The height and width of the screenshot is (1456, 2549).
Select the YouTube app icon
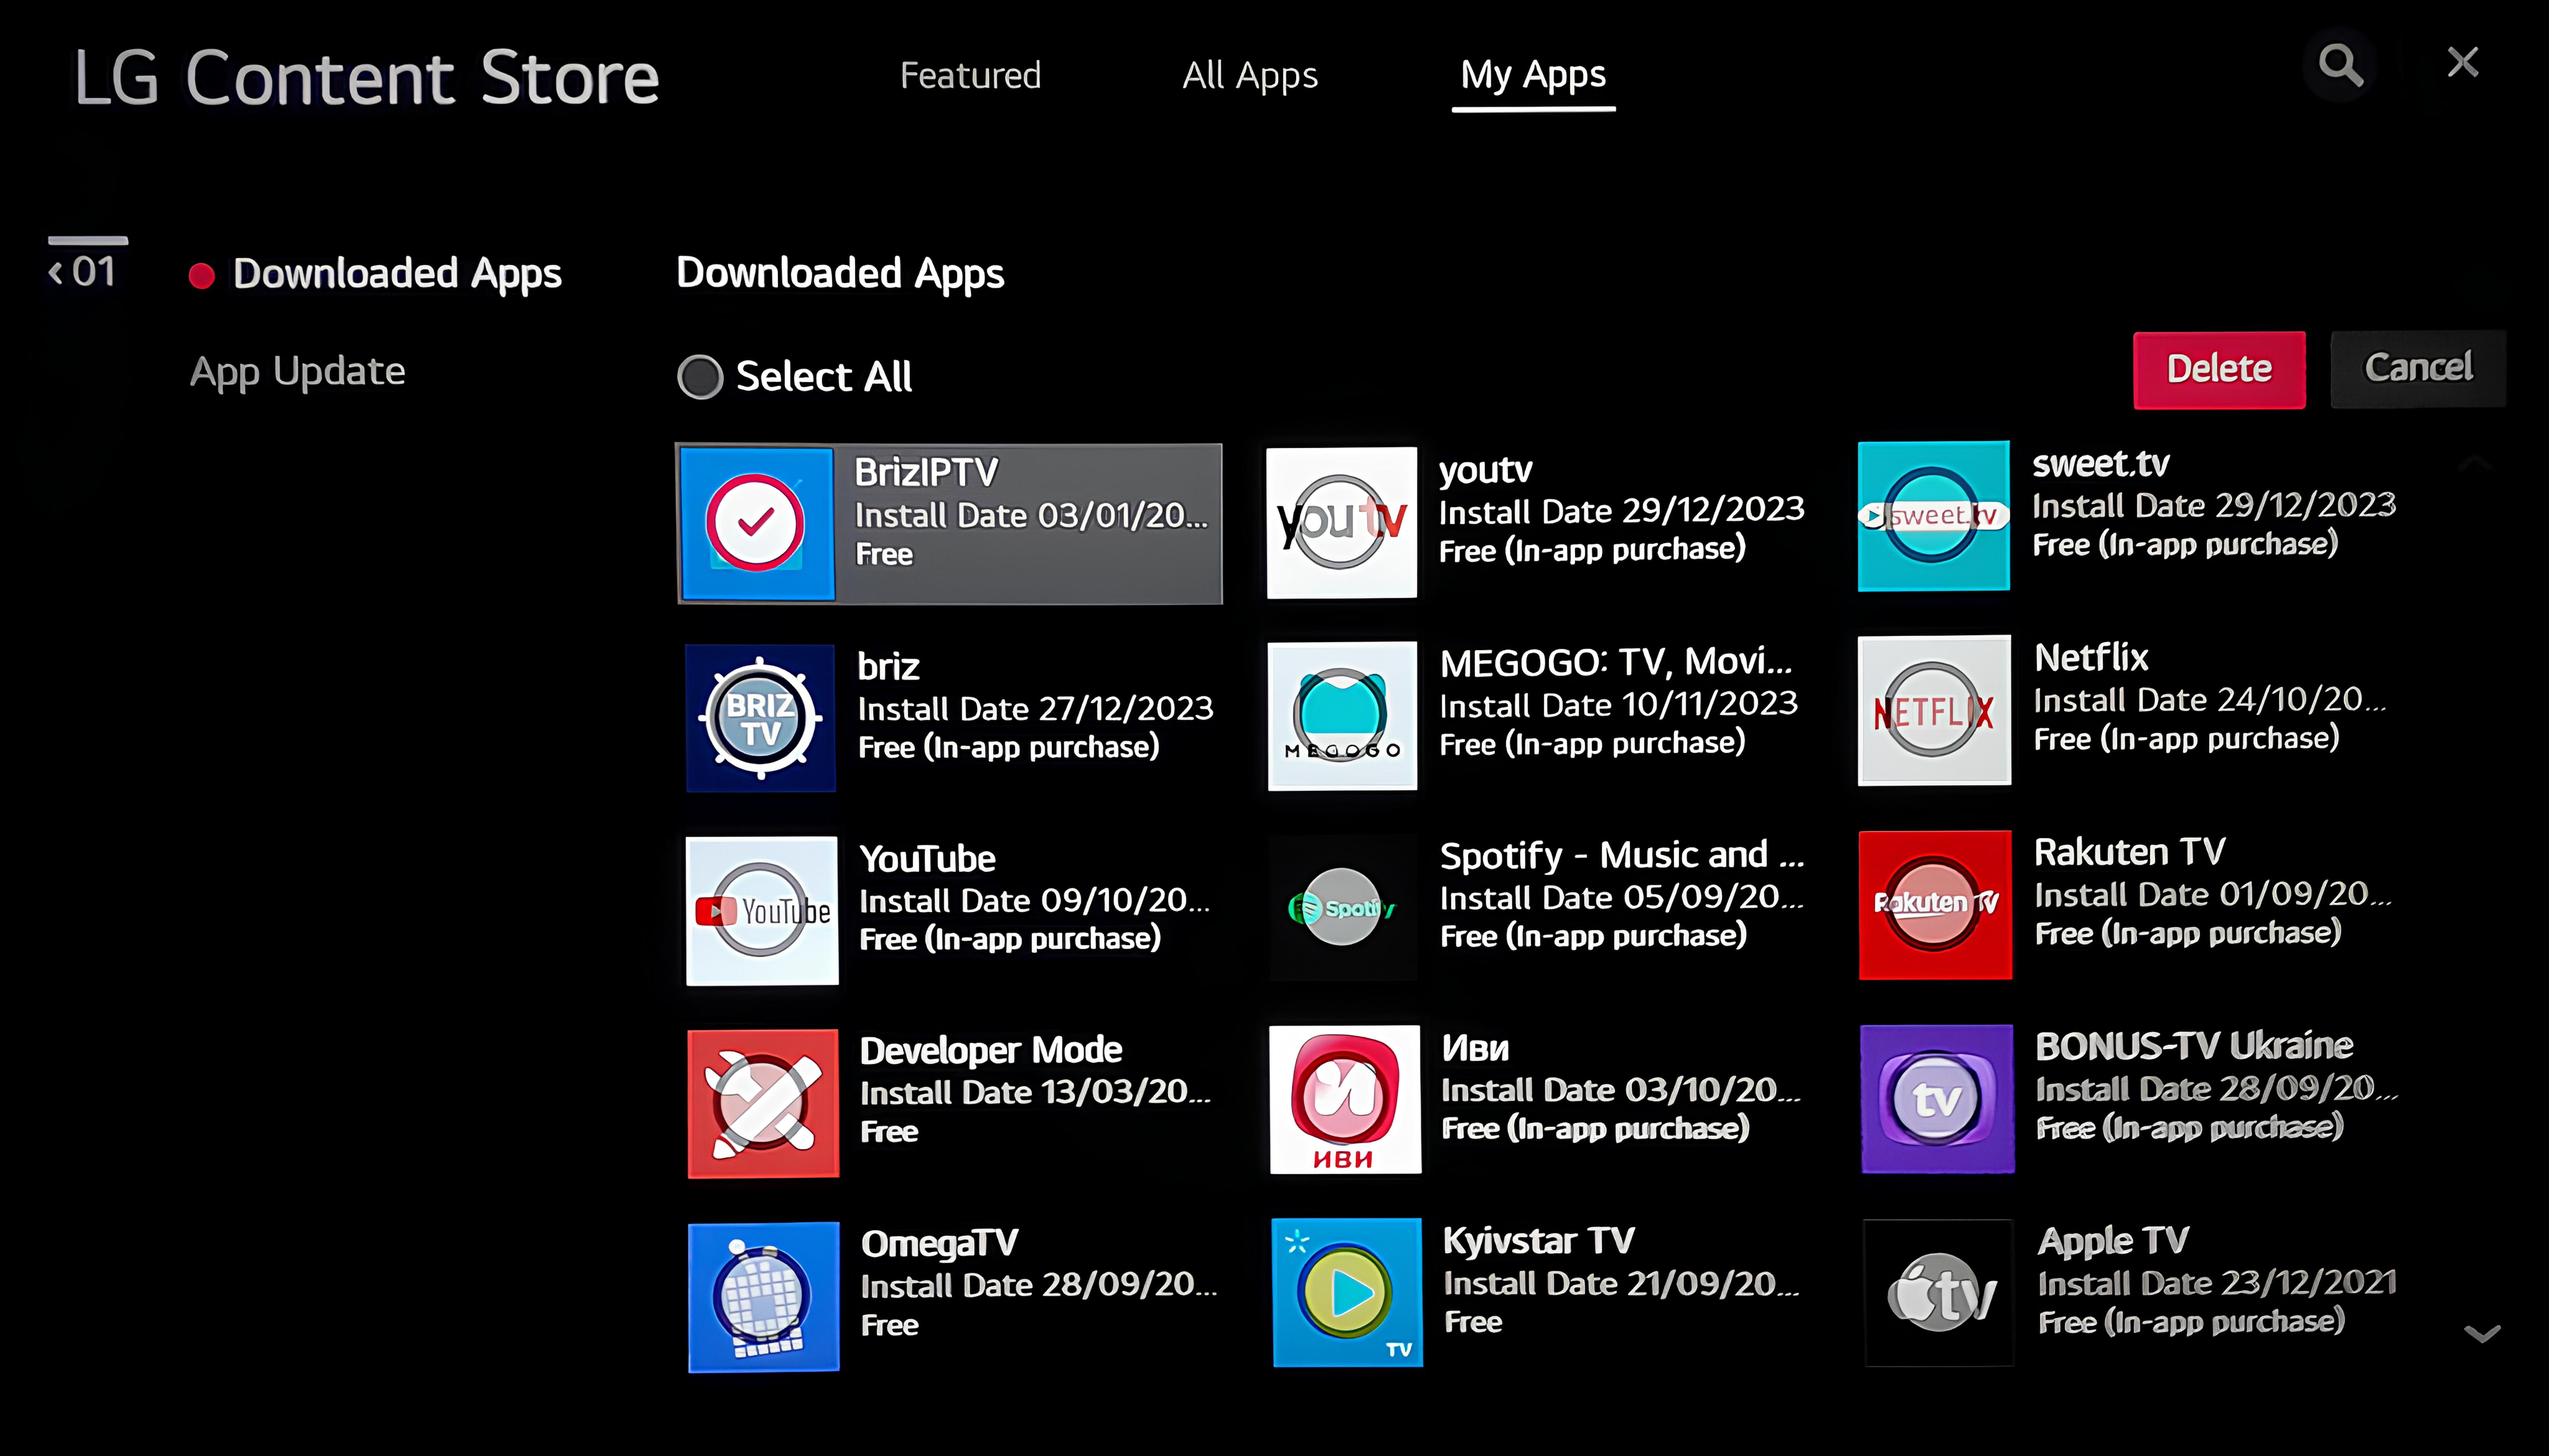[x=761, y=910]
